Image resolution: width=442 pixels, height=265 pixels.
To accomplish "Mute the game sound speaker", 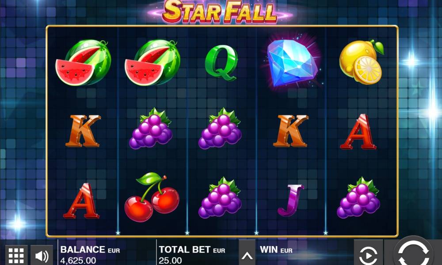I will pyautogui.click(x=42, y=255).
